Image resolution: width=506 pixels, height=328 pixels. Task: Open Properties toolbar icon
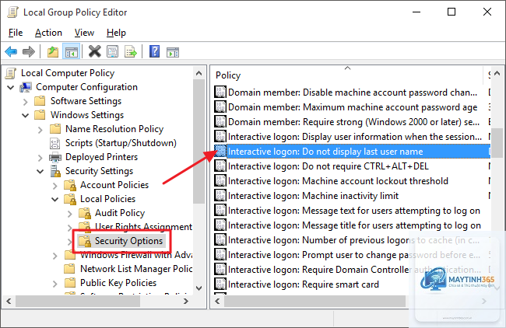pyautogui.click(x=112, y=51)
